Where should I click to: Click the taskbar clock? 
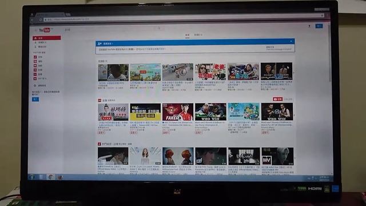click(324, 179)
